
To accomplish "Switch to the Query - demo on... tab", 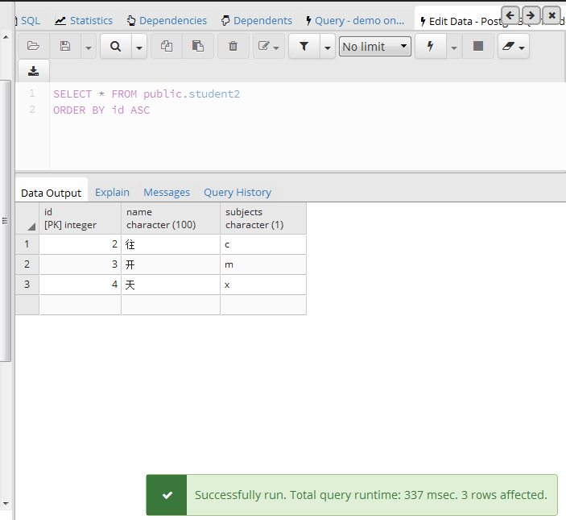I will [355, 21].
